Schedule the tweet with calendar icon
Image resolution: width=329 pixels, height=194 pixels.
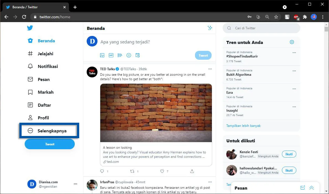coord(138,55)
